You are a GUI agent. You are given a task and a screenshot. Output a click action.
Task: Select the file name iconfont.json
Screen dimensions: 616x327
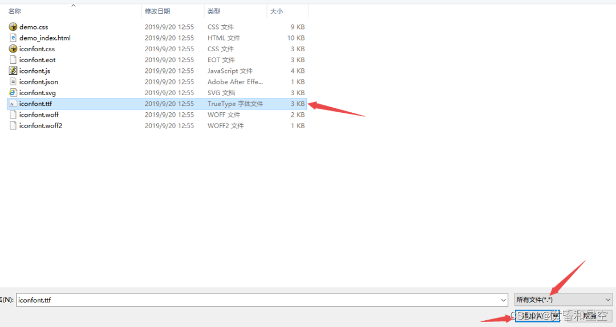click(x=39, y=82)
